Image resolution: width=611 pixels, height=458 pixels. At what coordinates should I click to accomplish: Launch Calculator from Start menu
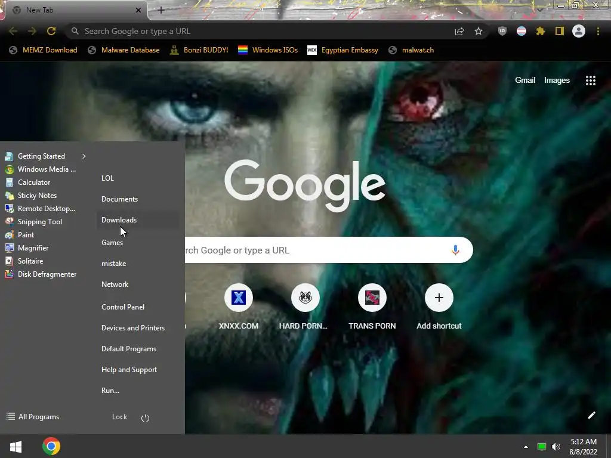click(27, 182)
